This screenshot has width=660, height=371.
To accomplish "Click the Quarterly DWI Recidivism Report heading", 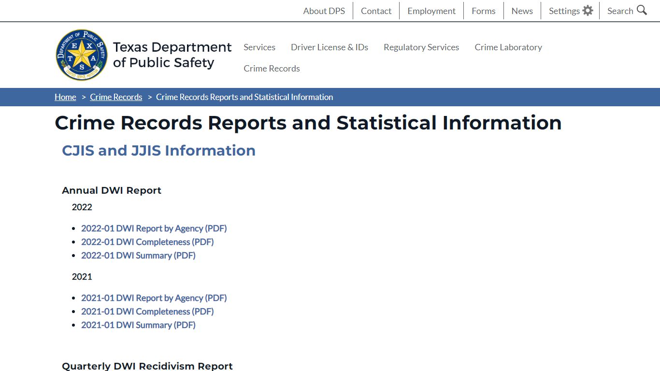I will [x=147, y=366].
